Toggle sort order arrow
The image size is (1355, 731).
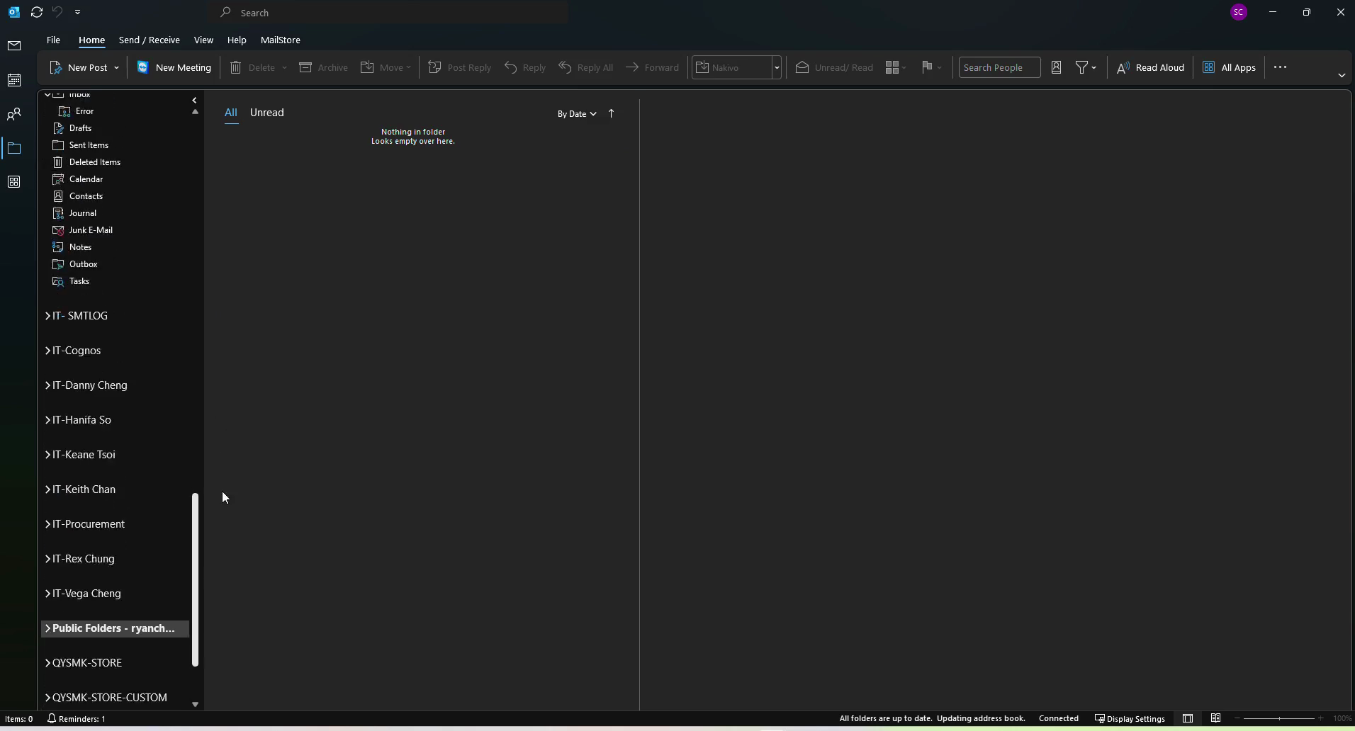click(x=611, y=113)
